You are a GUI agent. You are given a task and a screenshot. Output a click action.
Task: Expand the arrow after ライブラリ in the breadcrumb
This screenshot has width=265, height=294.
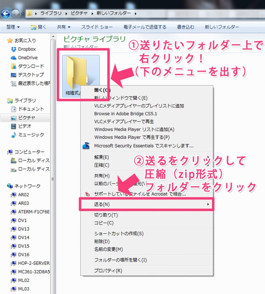click(x=66, y=13)
